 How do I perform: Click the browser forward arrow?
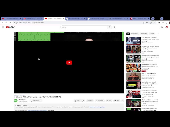(x=6, y=22)
